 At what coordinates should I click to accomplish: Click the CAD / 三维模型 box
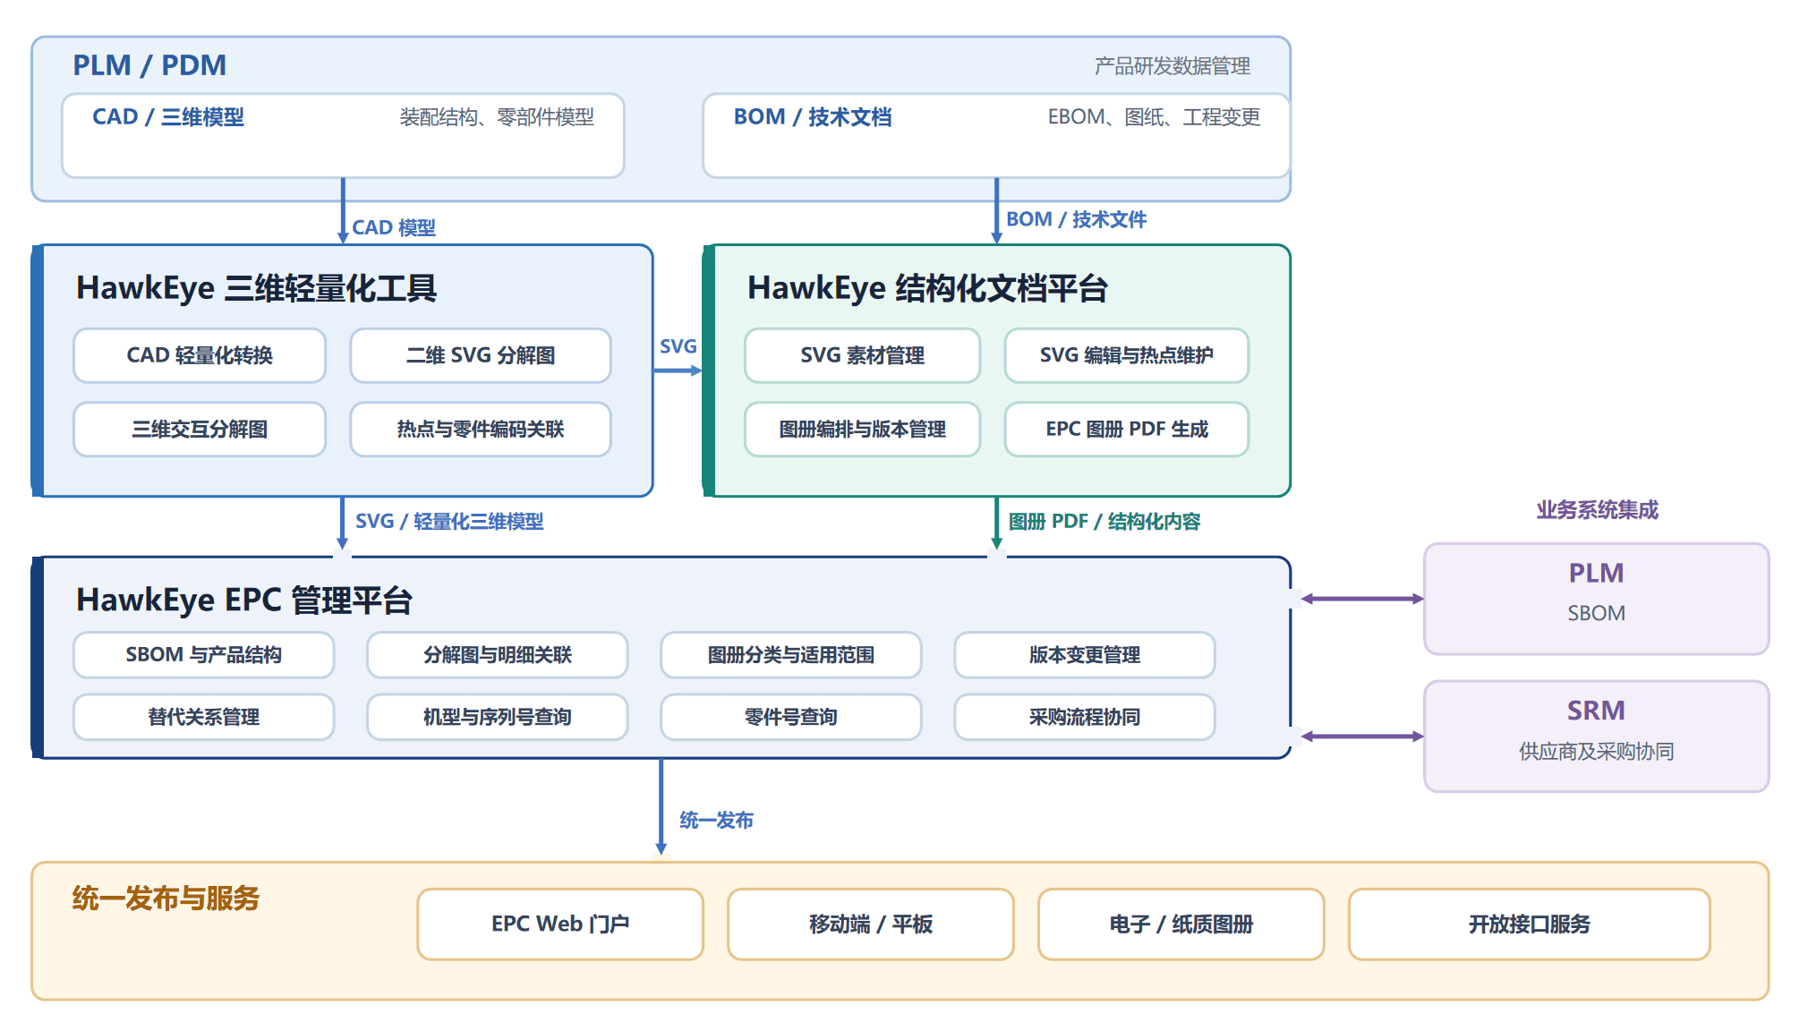343,136
